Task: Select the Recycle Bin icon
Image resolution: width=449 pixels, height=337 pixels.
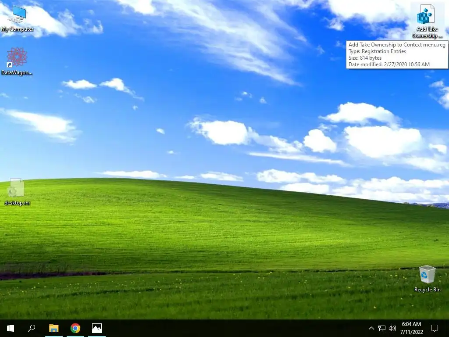Action: (427, 279)
